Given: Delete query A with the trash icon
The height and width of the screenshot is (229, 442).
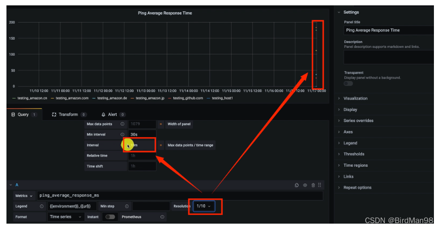Looking at the screenshot, I should click(x=313, y=185).
